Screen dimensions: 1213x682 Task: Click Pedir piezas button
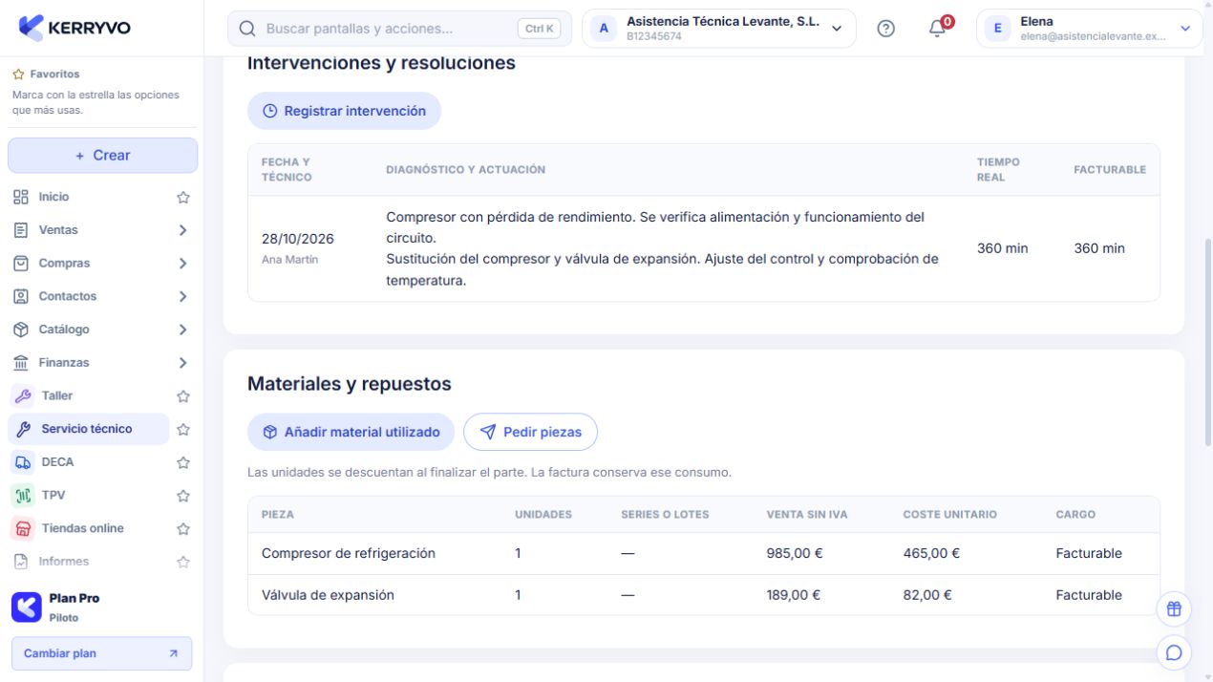(530, 432)
